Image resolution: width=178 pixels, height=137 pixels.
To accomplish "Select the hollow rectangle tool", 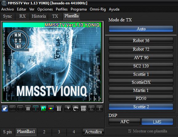I will pyautogui.click(x=20, y=108).
